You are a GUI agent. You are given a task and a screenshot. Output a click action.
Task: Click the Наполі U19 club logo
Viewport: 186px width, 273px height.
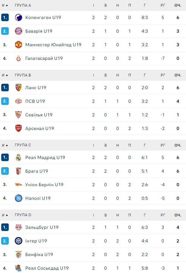coord(19,198)
